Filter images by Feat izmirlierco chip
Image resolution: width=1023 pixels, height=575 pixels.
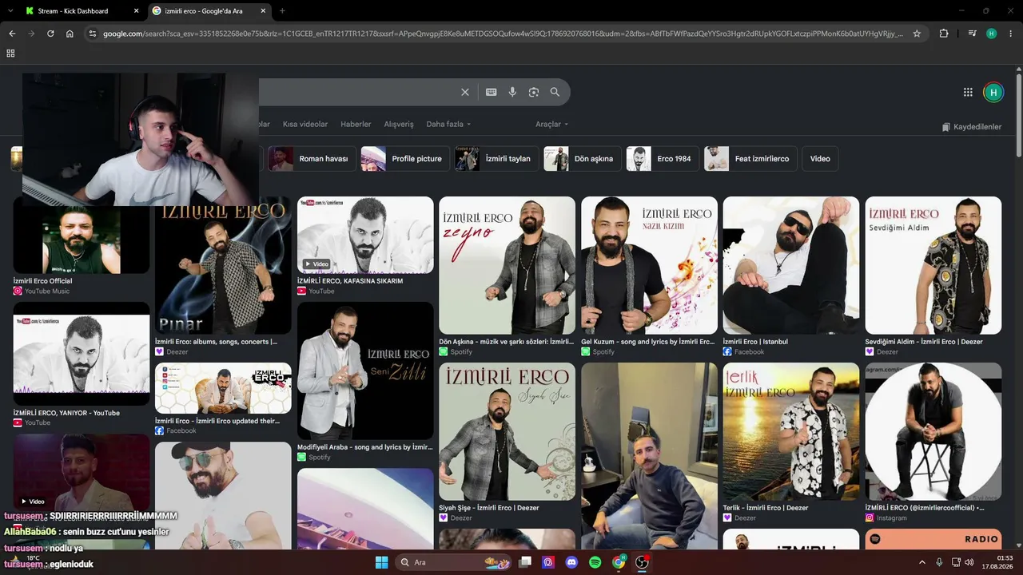point(750,159)
